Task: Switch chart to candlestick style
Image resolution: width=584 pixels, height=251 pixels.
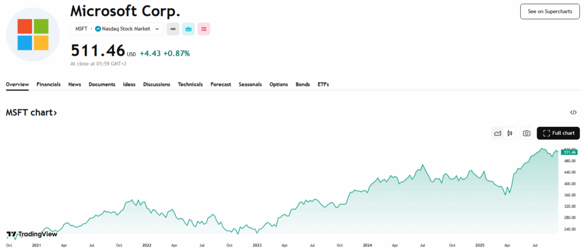Action: (510, 133)
